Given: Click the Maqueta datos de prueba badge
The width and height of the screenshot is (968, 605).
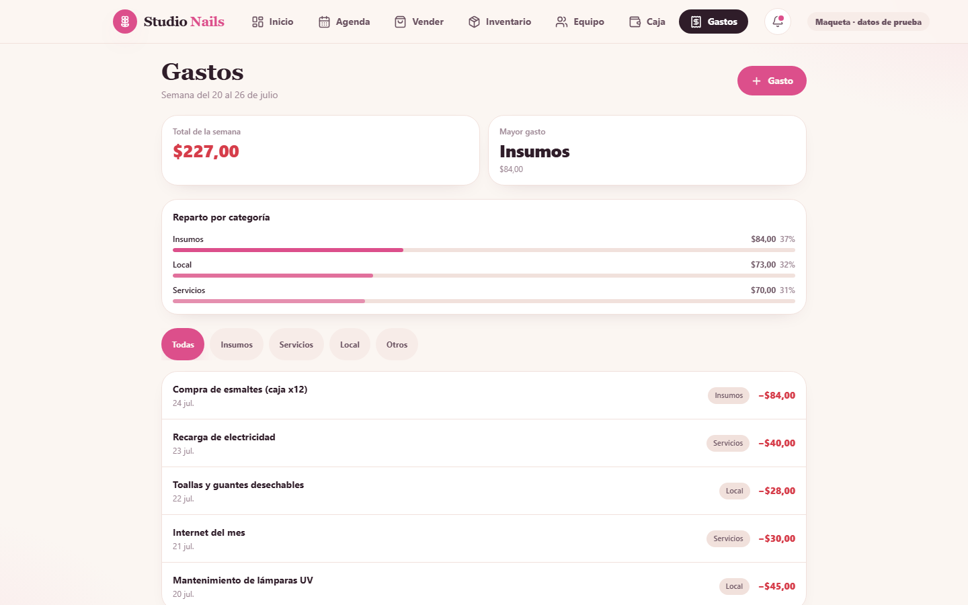Looking at the screenshot, I should point(868,22).
